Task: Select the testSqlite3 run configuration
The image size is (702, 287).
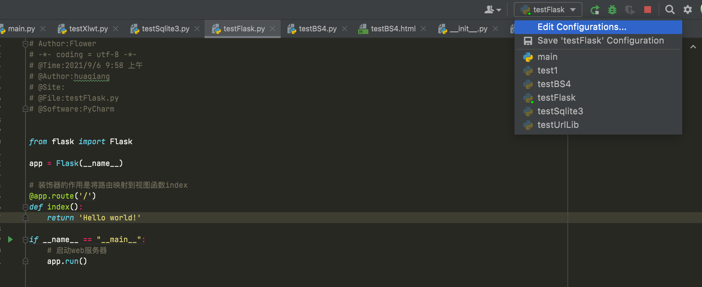Action: click(x=598, y=111)
